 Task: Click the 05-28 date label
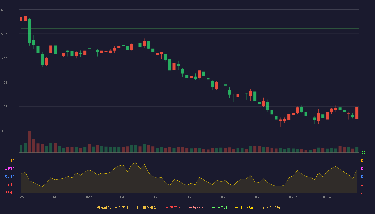coord(191,197)
